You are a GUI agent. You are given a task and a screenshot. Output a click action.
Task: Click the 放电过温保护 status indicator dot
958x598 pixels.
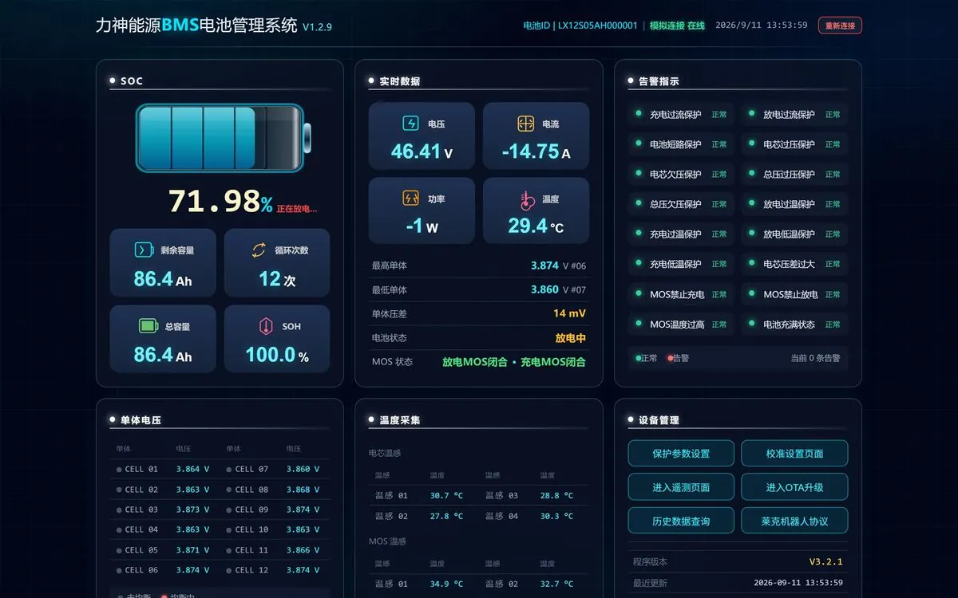click(x=751, y=203)
